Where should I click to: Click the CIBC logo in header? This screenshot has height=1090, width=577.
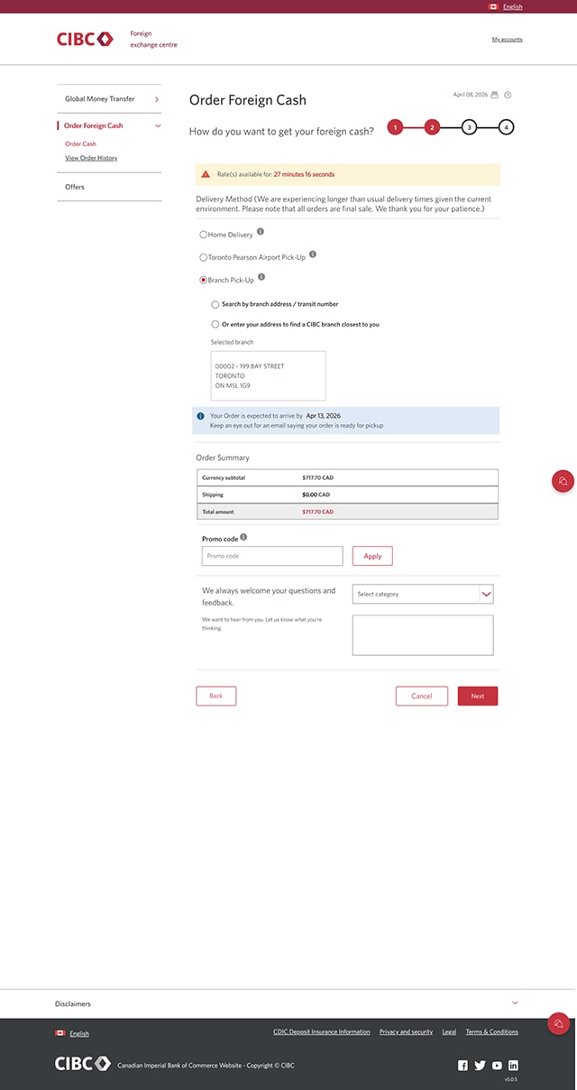(x=85, y=39)
